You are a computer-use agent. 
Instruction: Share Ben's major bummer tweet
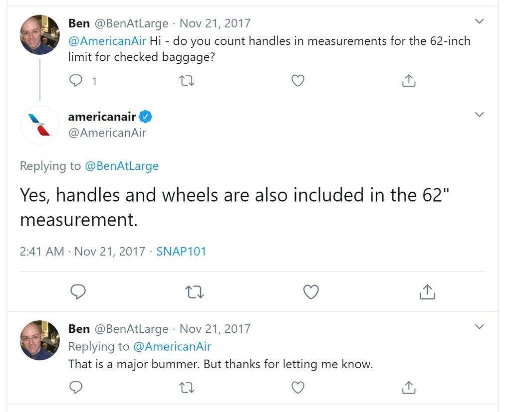(x=409, y=387)
